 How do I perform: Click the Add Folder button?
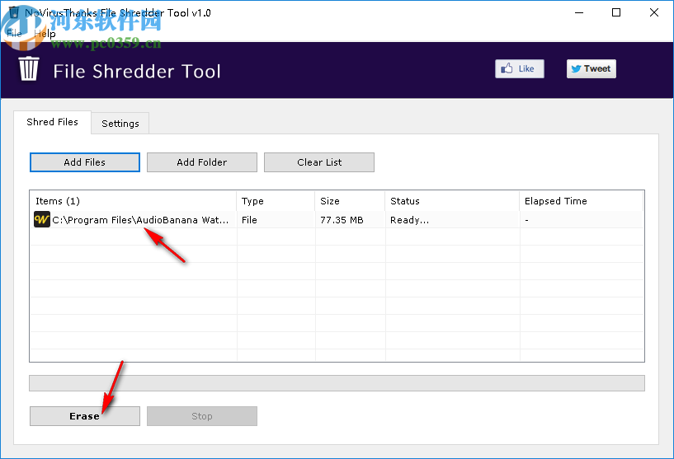[x=202, y=162]
